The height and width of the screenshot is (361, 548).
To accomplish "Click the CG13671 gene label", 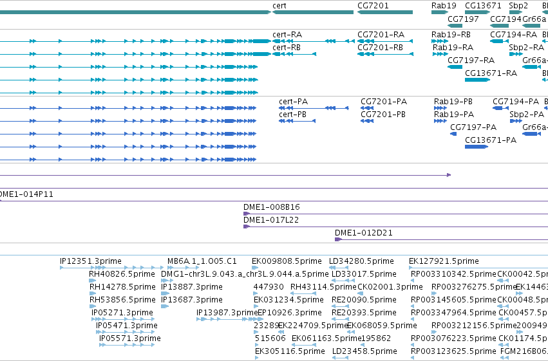I will pos(483,6).
